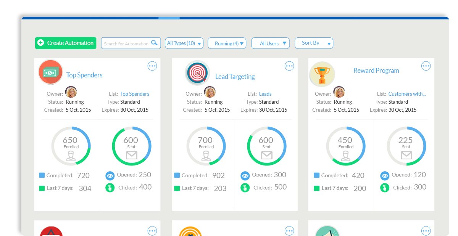Click the Completed value 902
458x236 pixels.
(218, 176)
